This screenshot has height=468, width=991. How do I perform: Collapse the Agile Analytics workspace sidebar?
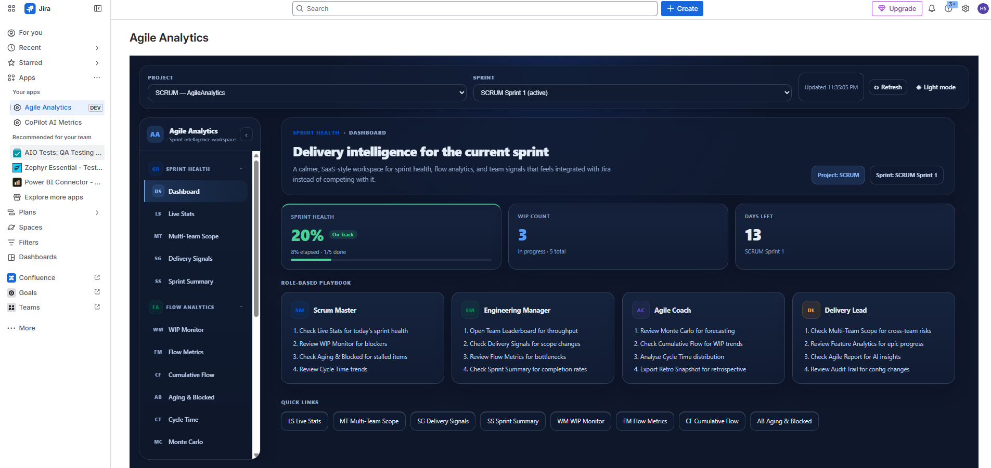(246, 135)
